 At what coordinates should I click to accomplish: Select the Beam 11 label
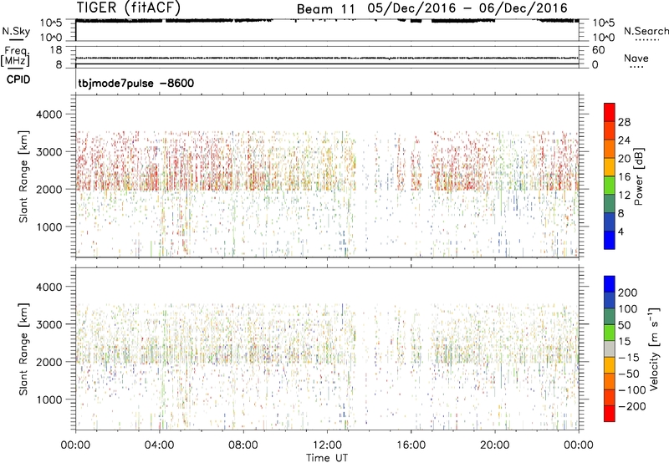click(325, 9)
